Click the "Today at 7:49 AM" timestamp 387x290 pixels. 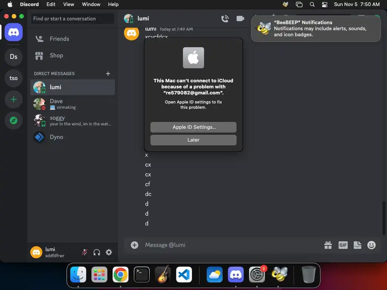click(176, 29)
